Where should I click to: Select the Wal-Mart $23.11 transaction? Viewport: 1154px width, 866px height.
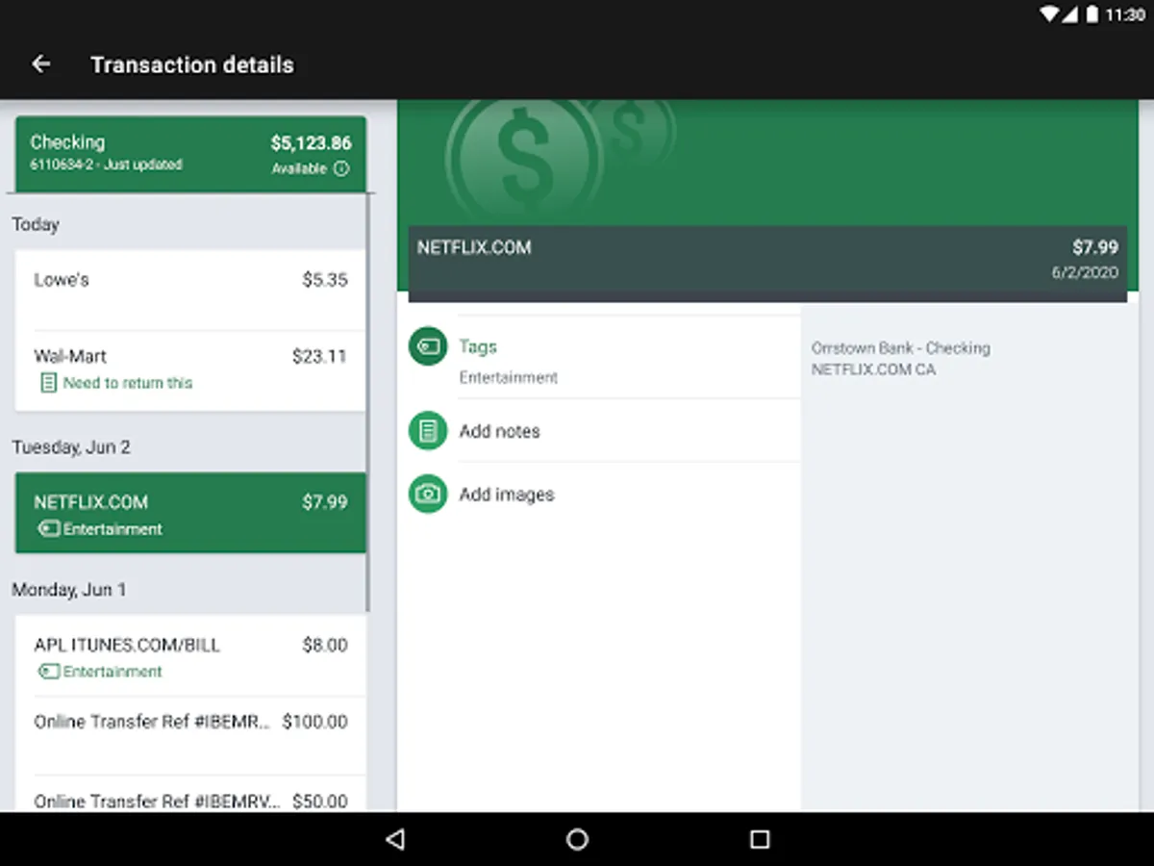pyautogui.click(x=190, y=370)
